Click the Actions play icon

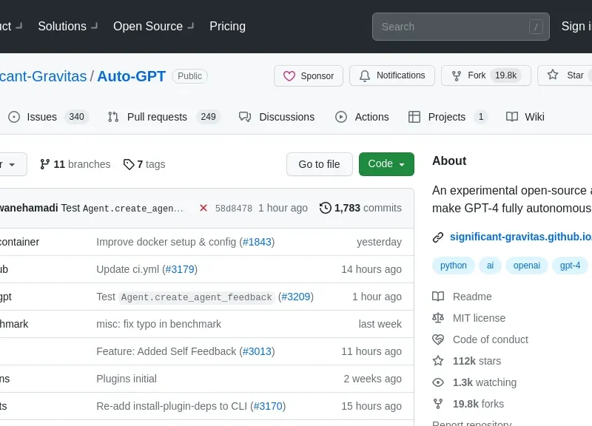(341, 117)
